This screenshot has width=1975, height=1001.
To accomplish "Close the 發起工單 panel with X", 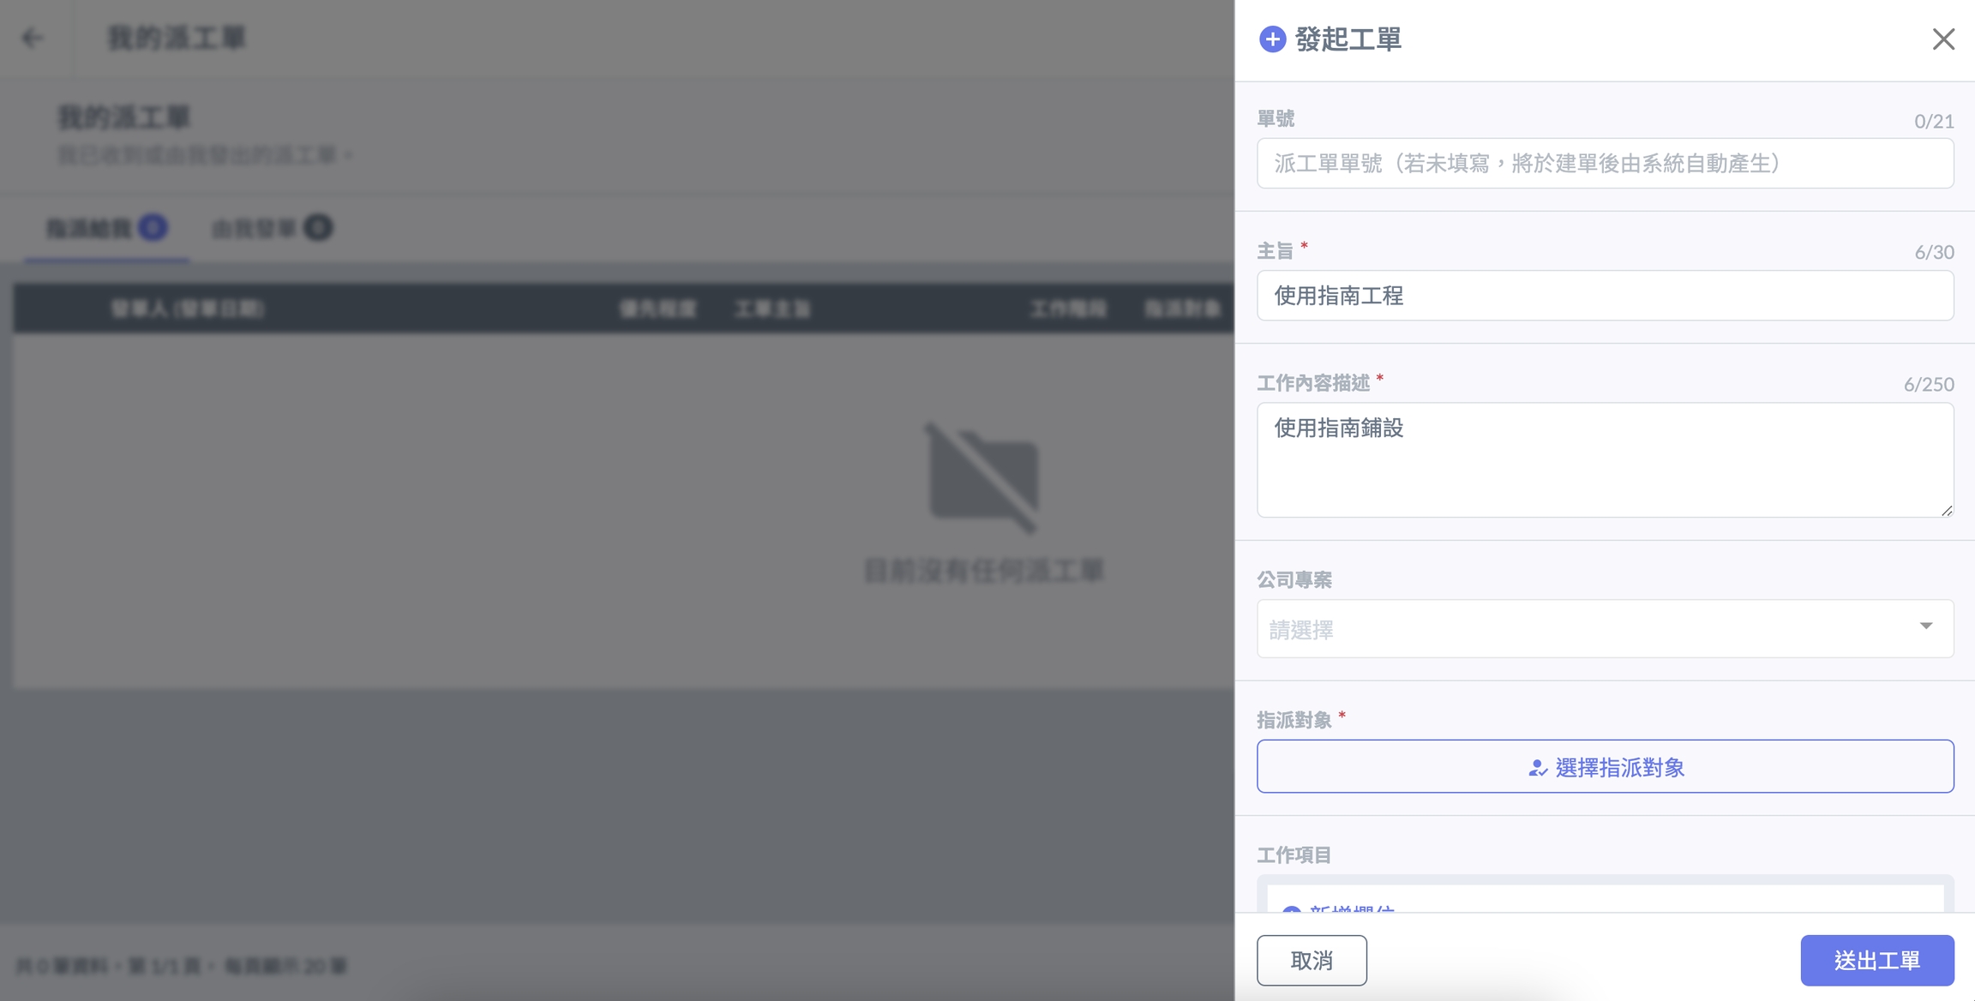I will click(1942, 39).
